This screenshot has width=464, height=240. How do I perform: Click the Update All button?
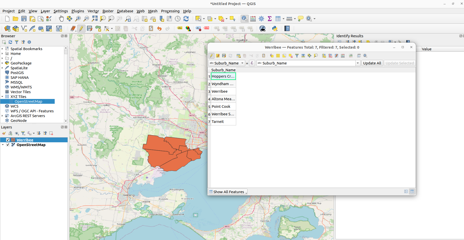372,63
